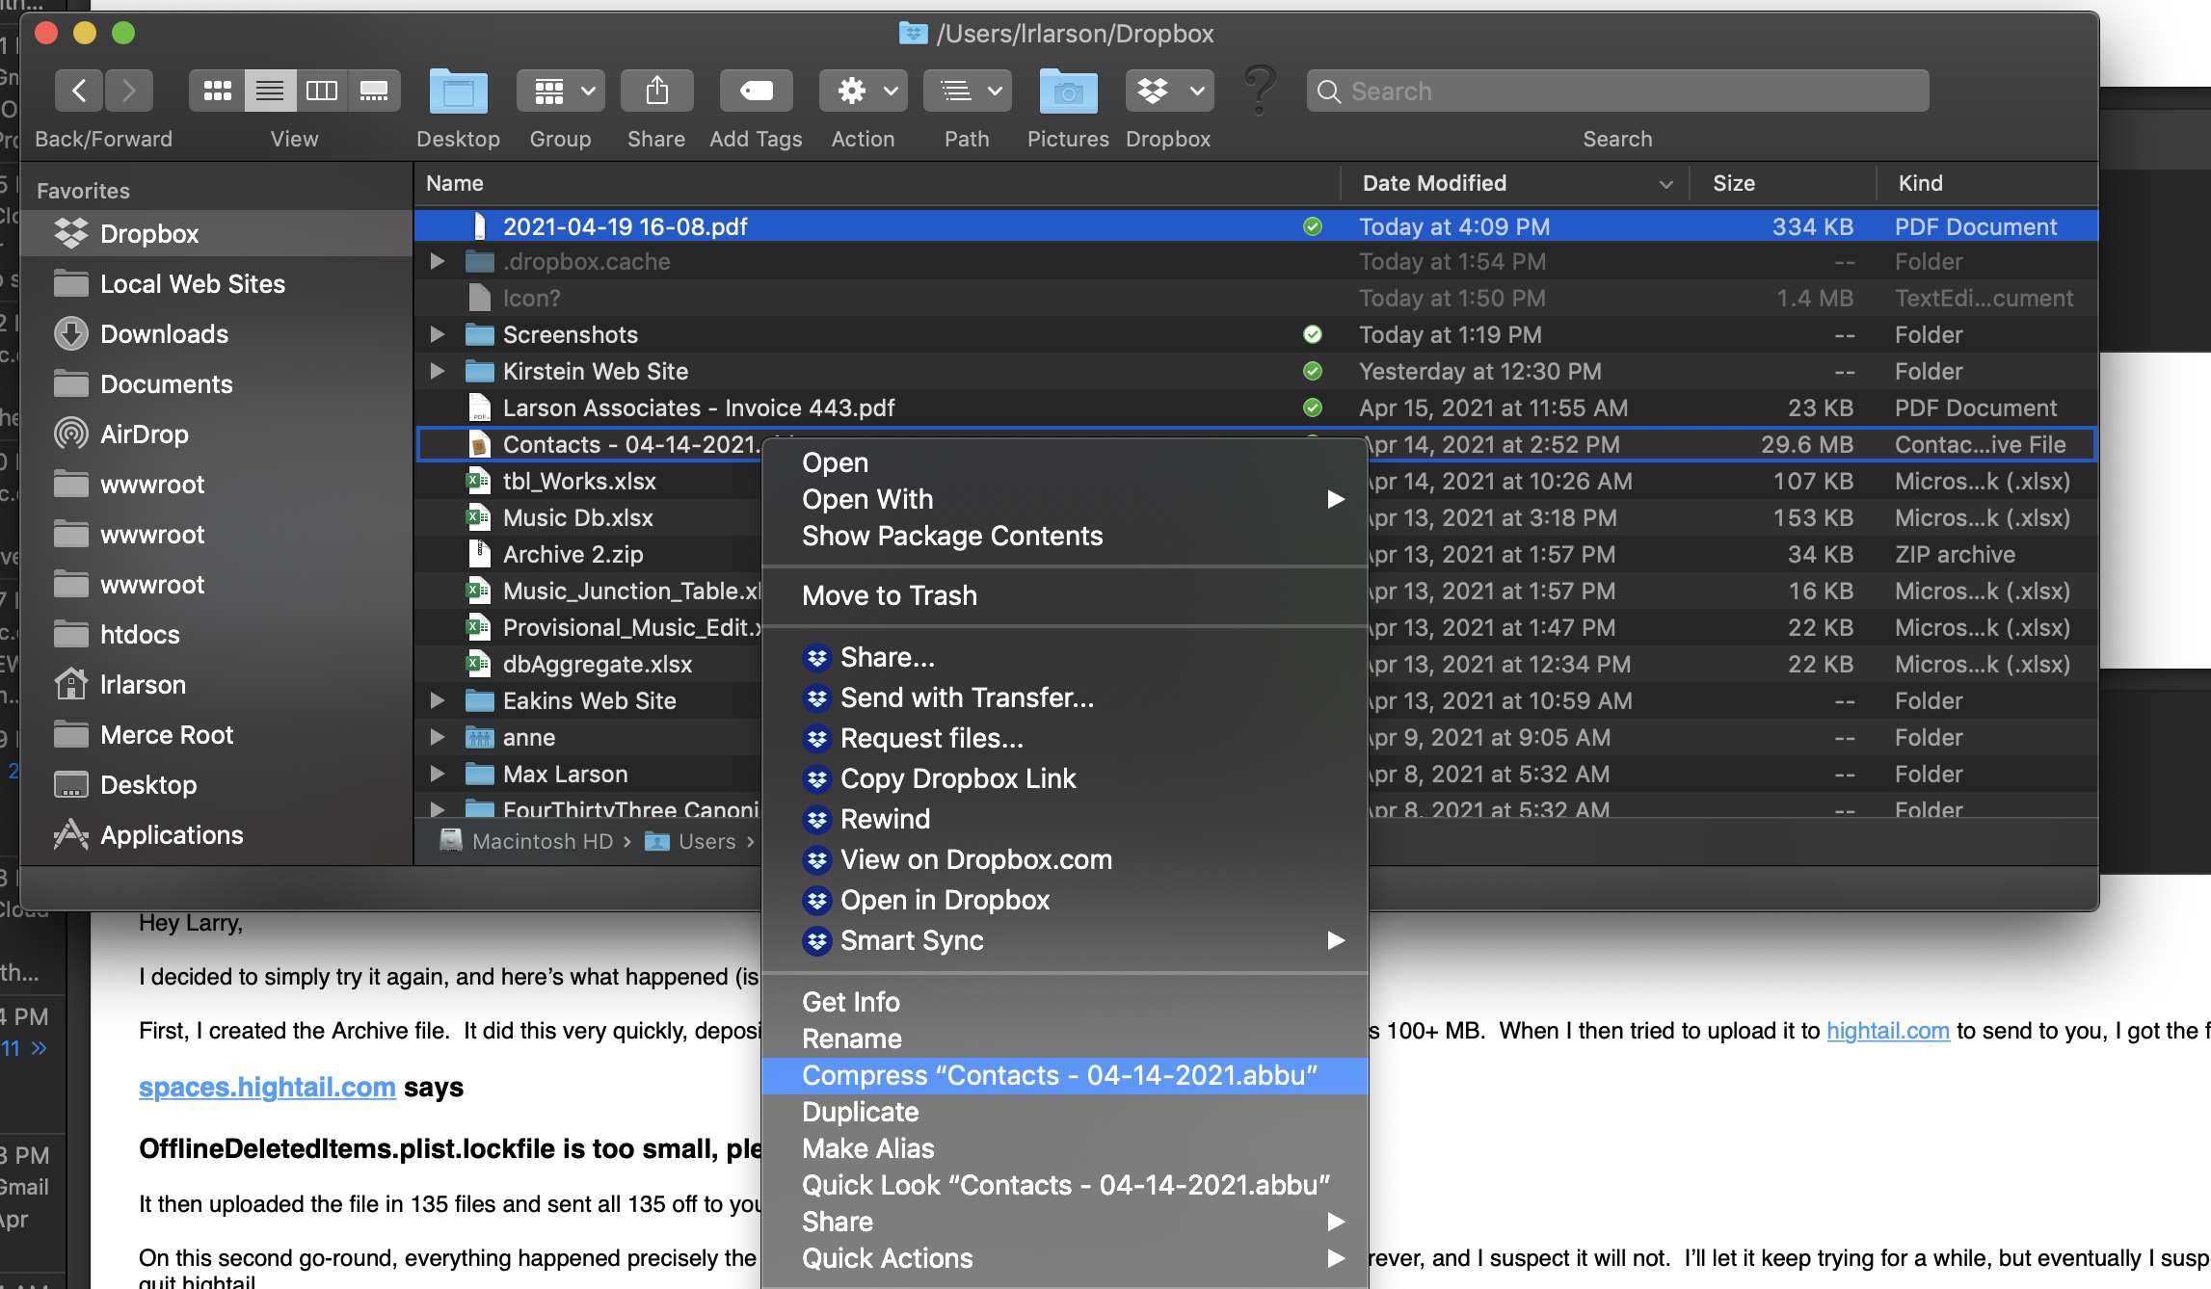The width and height of the screenshot is (2211, 1289).
Task: Expand the Eakins Web Site folder
Action: point(438,701)
